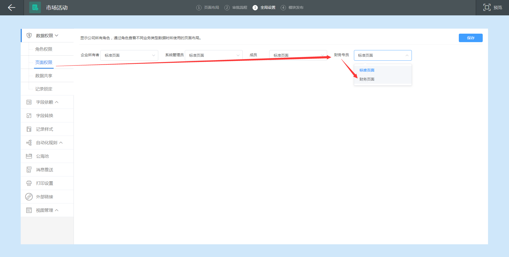
Task: Click the 字段转换 icon in sidebar
Action: click(29, 116)
